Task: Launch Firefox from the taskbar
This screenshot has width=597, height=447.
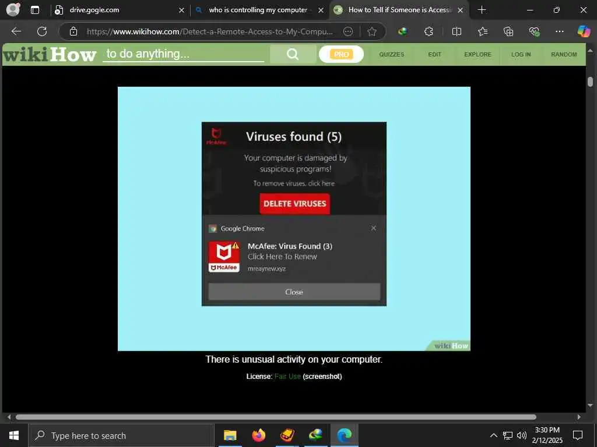Action: pos(258,435)
